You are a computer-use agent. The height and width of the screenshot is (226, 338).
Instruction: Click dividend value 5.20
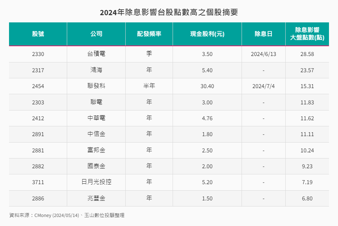click(x=207, y=182)
